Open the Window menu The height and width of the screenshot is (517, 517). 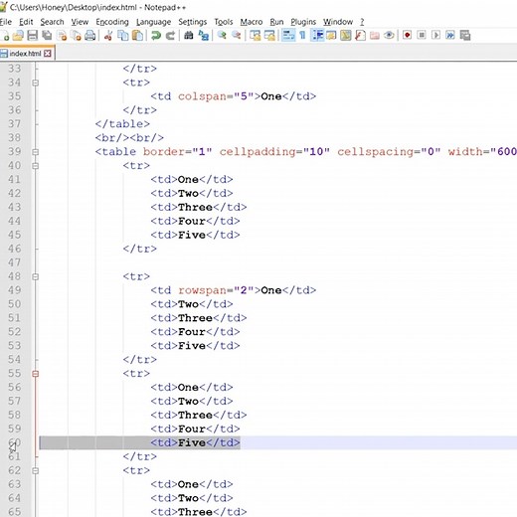[x=338, y=22]
